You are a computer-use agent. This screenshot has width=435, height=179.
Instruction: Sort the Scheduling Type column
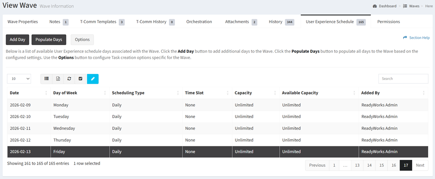[178, 93]
